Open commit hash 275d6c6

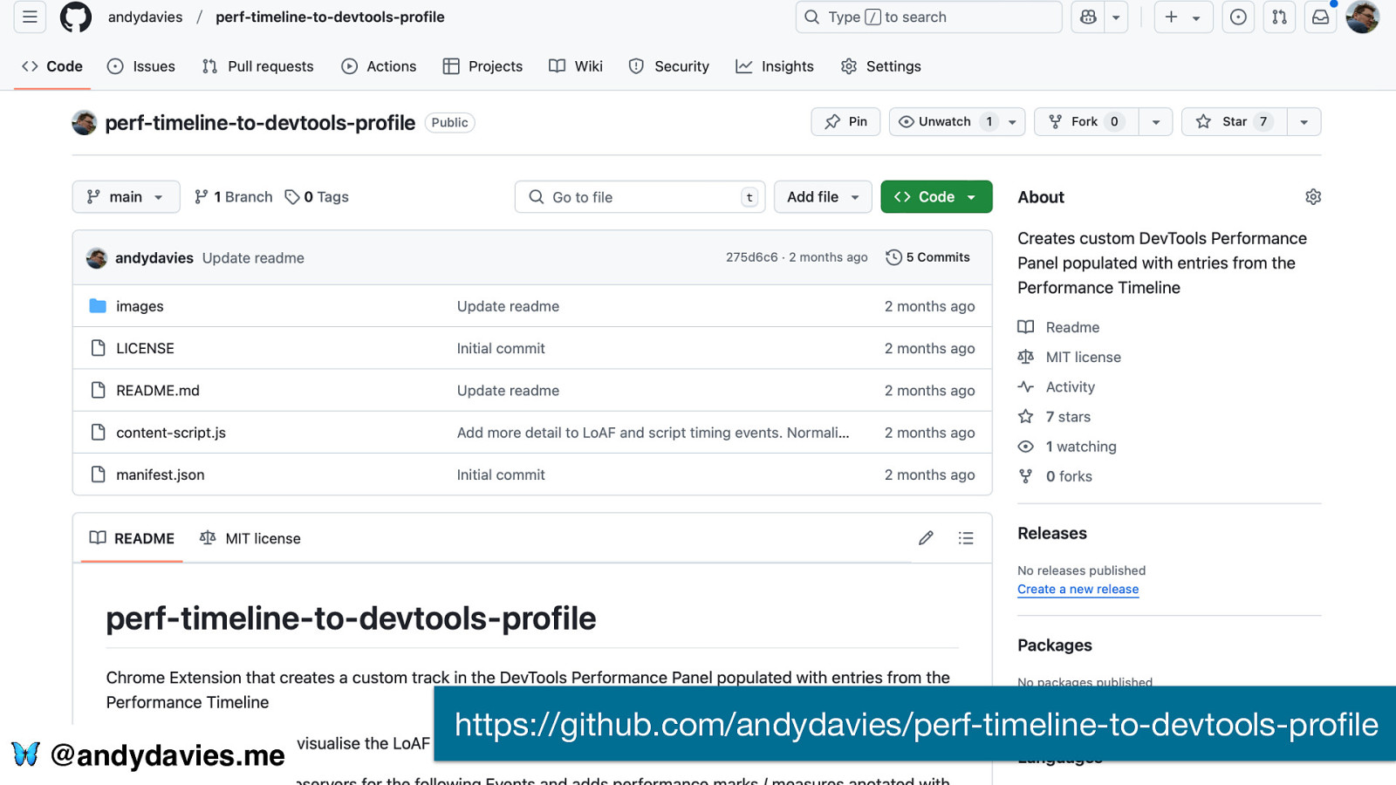[x=751, y=257]
